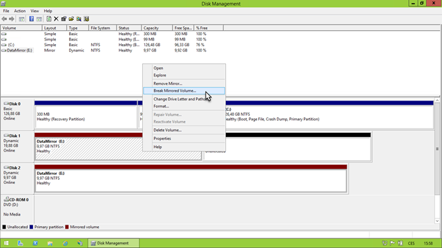Click the black X Delete toolbar icon
Viewport: 442px width, 248px height.
pos(56,19)
